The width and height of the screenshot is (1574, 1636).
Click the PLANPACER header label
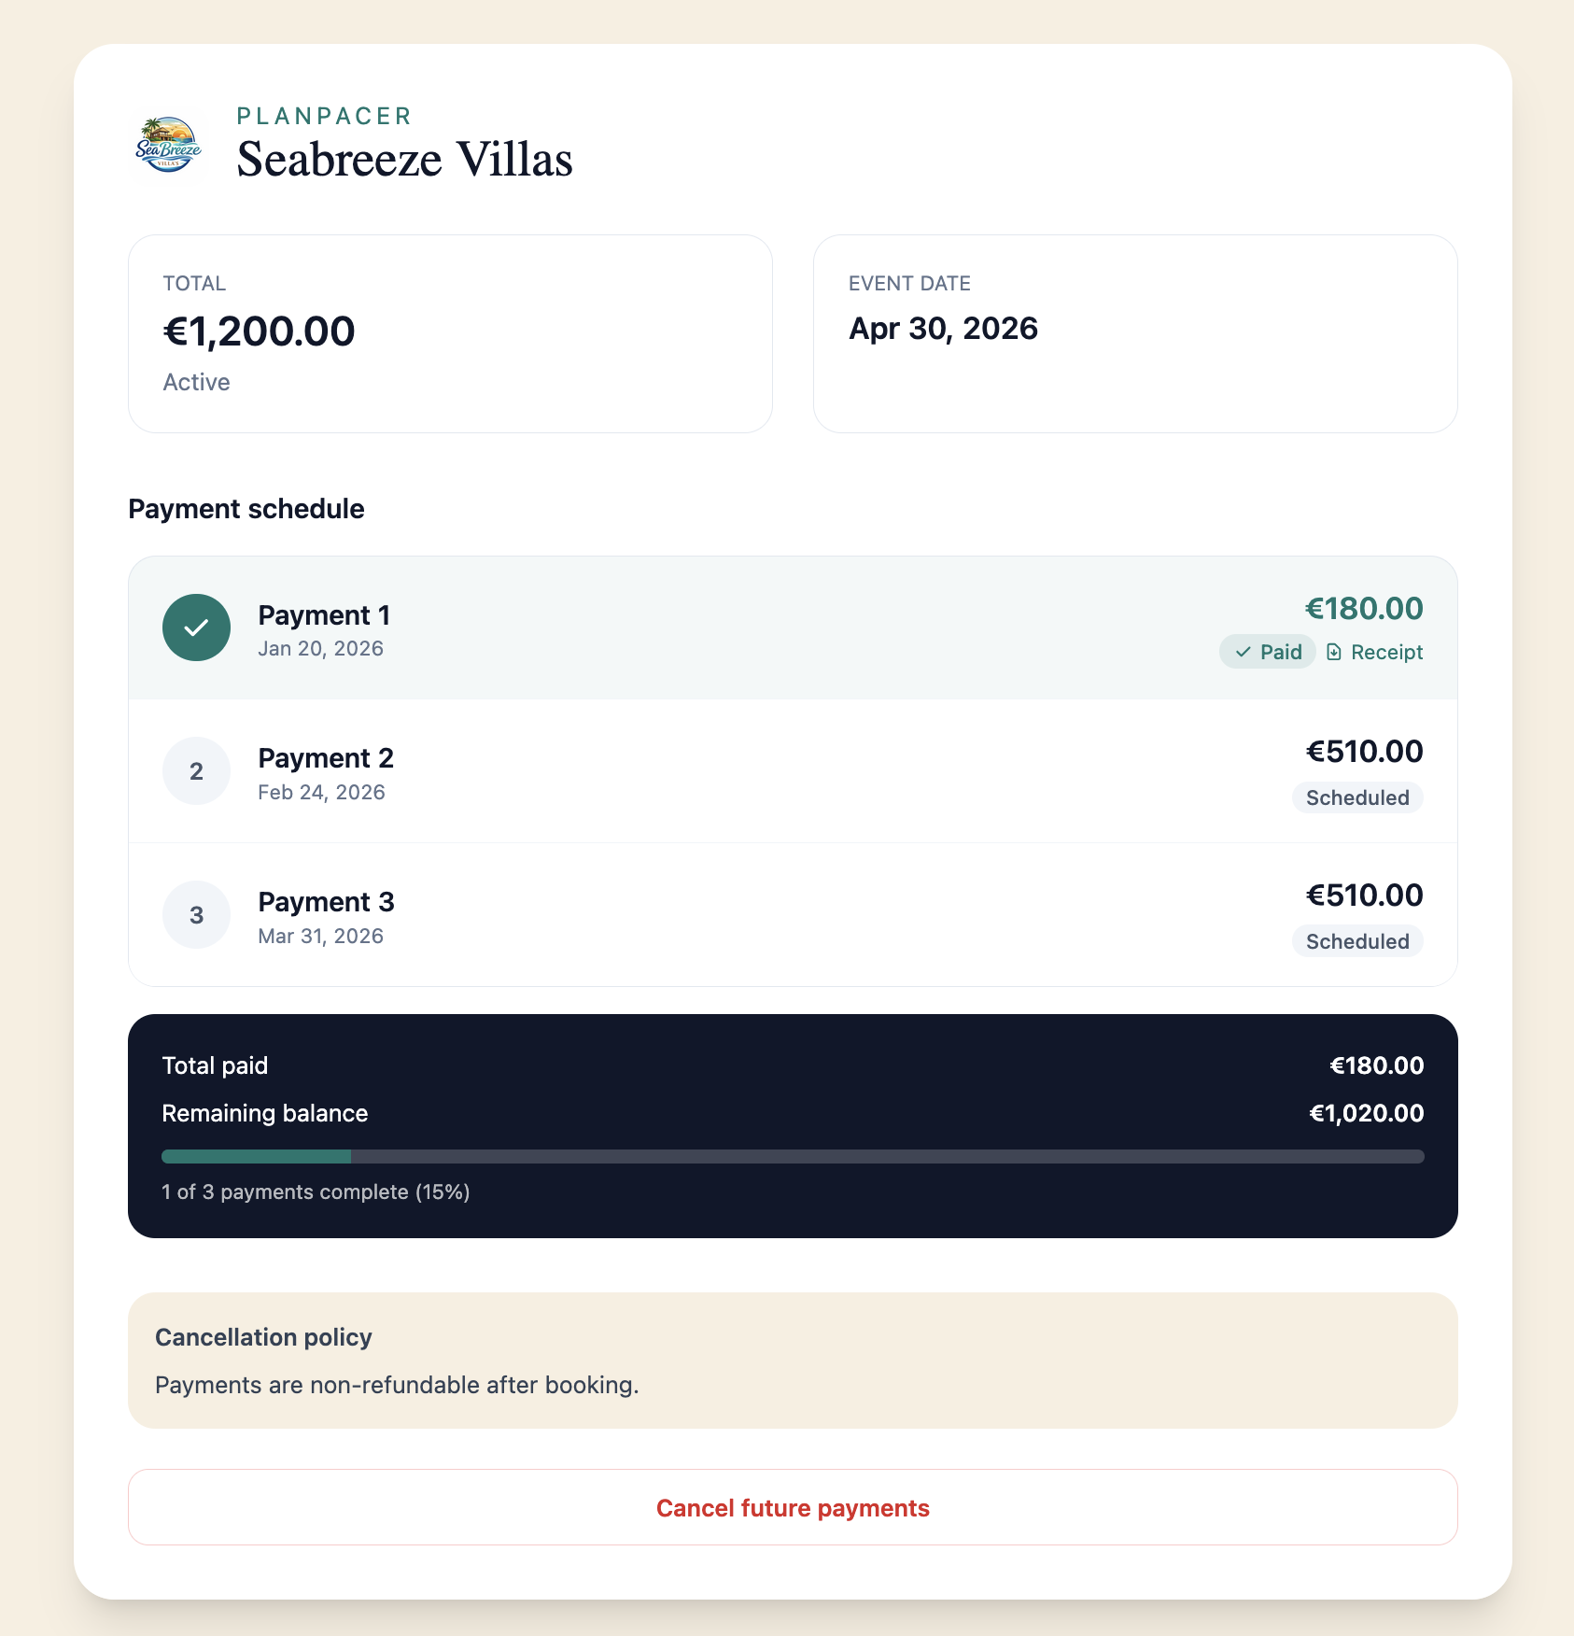pos(322,116)
